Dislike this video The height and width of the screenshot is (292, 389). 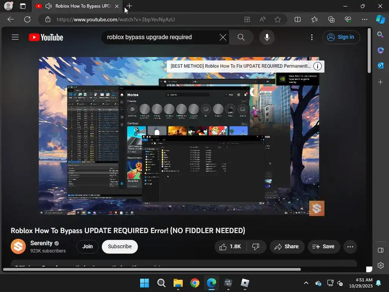[256, 246]
